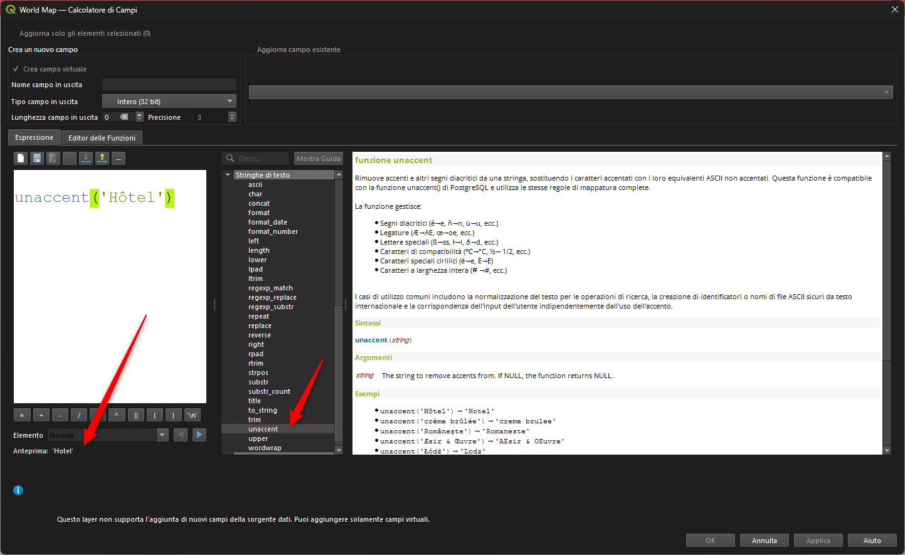Select the 'Espressione' tab

tap(34, 137)
